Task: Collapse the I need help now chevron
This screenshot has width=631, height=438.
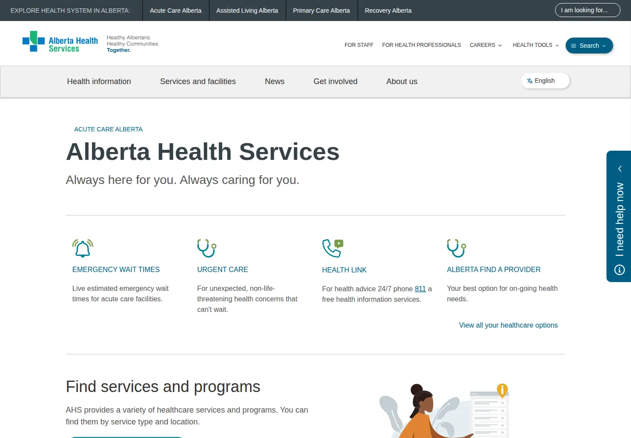Action: (x=620, y=169)
